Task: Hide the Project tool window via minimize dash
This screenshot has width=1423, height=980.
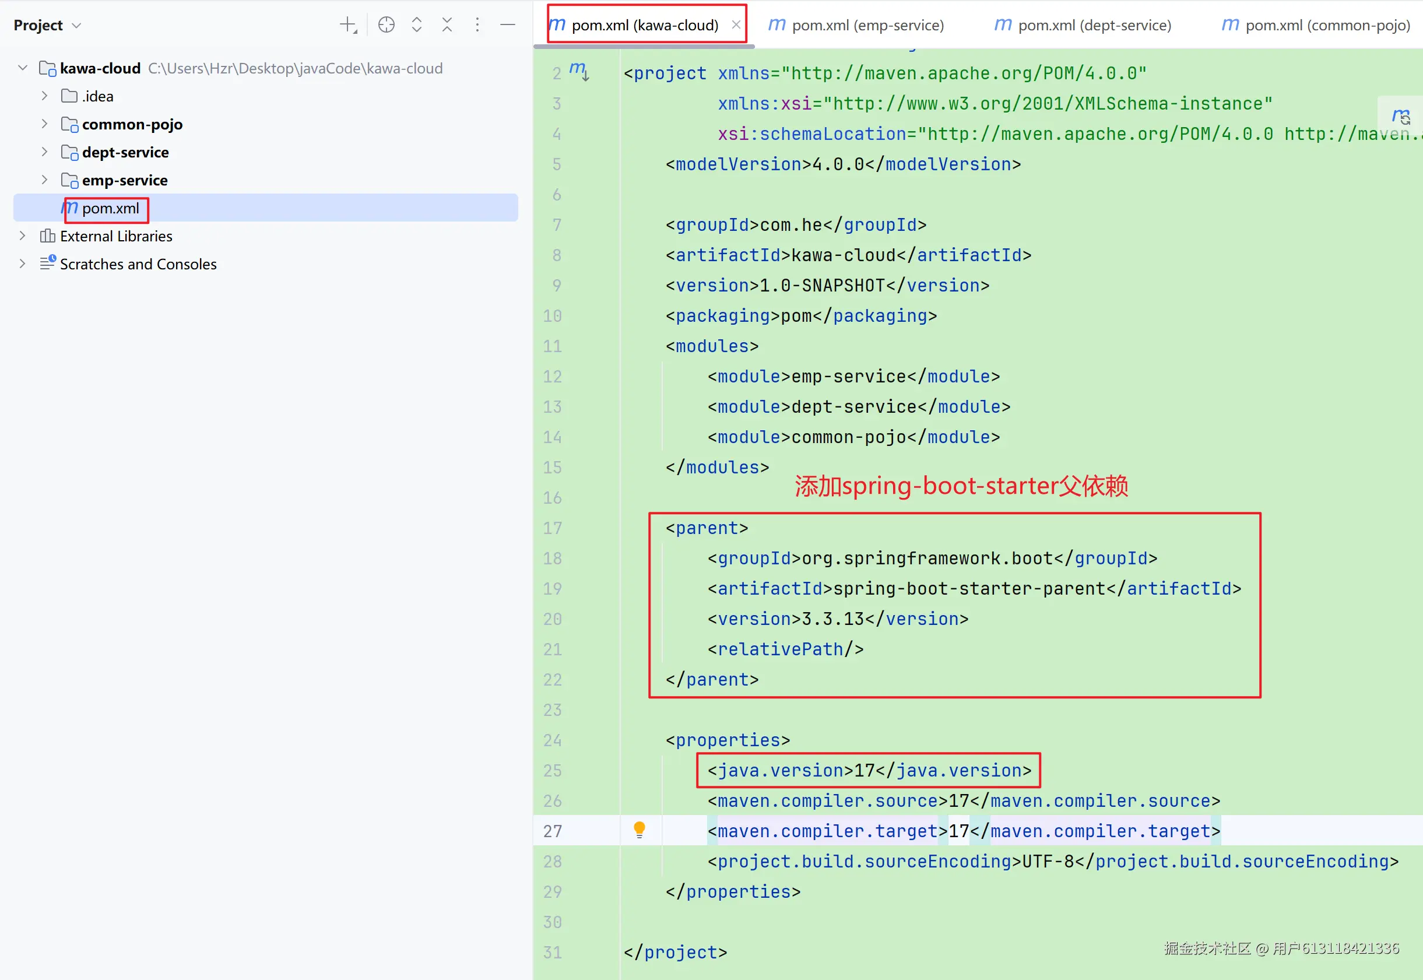Action: tap(508, 25)
